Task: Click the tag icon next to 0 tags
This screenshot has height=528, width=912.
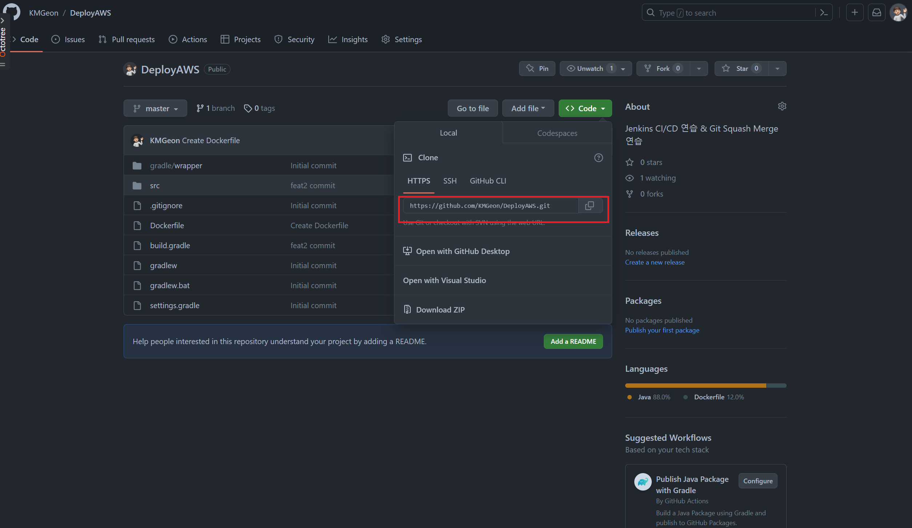Action: pos(248,108)
